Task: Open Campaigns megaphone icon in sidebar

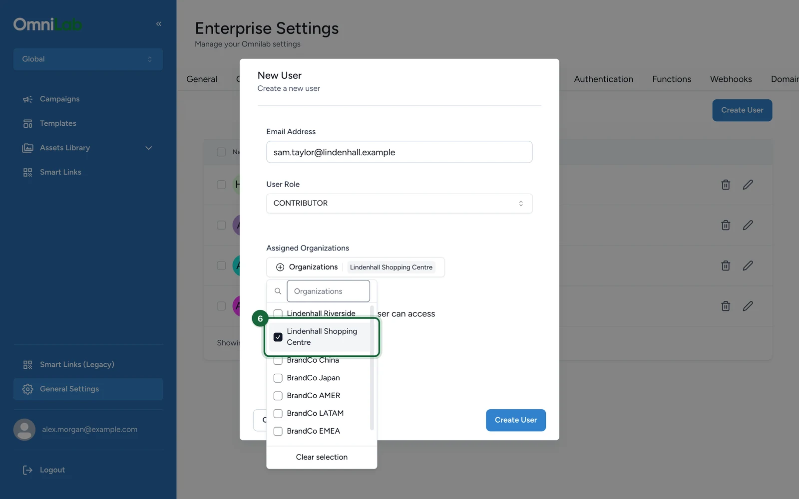Action: click(27, 99)
